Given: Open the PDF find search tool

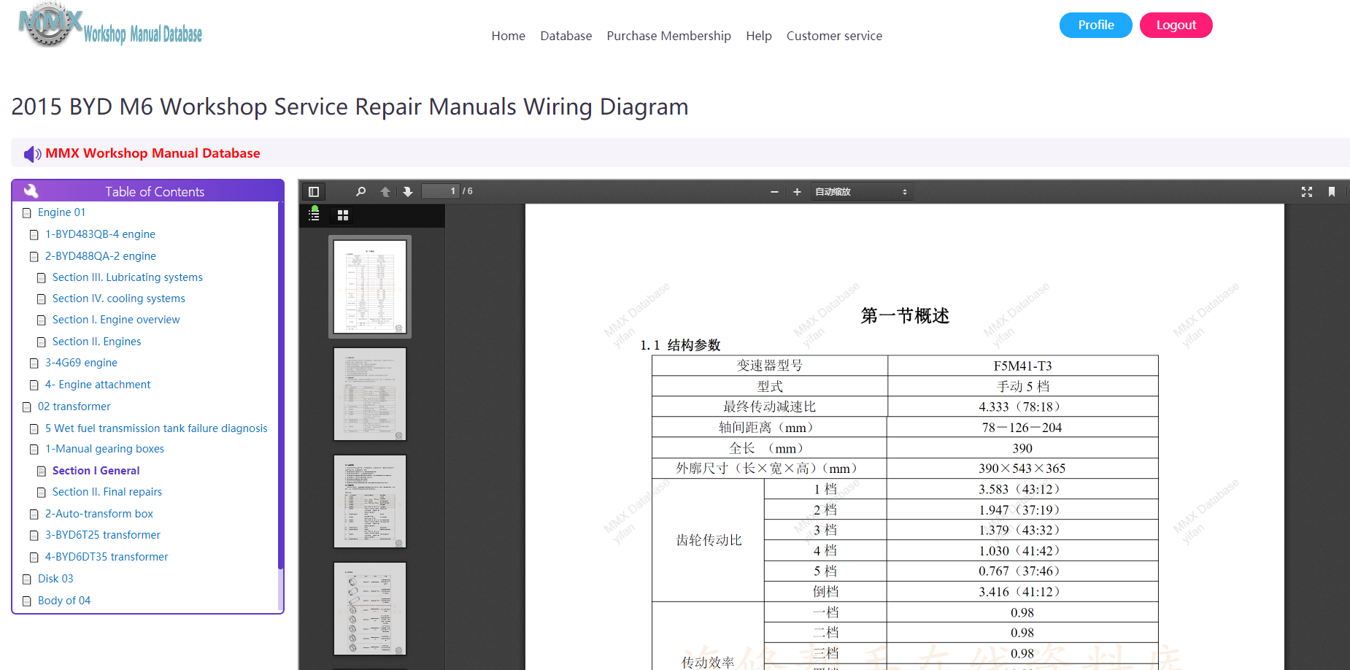Looking at the screenshot, I should (x=360, y=192).
